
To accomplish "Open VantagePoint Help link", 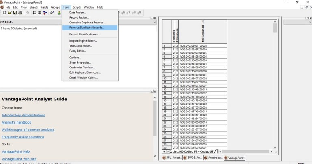I will [x=16, y=151].
